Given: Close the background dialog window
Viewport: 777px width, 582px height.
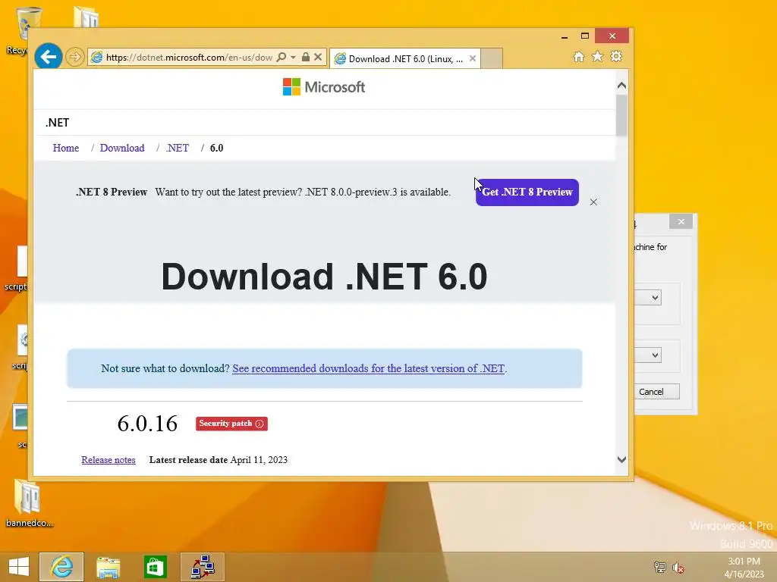Looking at the screenshot, I should click(x=681, y=222).
